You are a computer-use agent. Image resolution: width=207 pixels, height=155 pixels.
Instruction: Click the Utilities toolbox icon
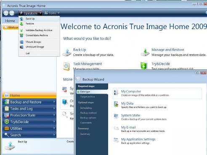(7, 128)
